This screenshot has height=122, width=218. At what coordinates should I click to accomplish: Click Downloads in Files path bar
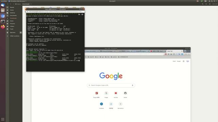click(26, 4)
